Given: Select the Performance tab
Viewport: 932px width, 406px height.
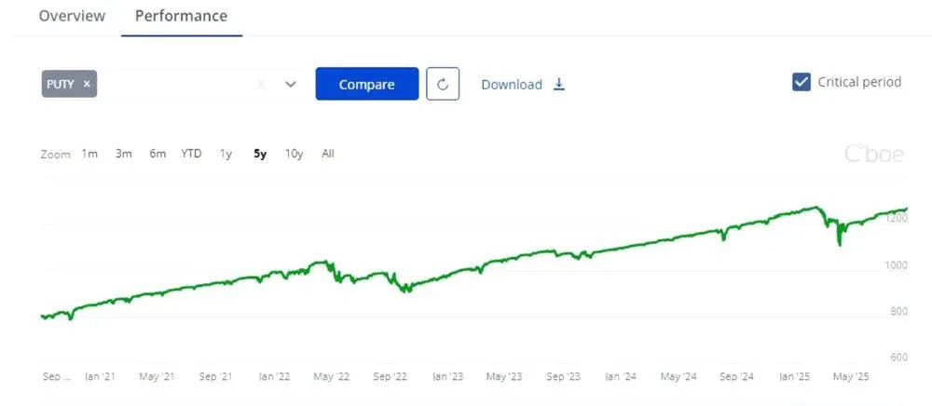Looking at the screenshot, I should (x=181, y=16).
